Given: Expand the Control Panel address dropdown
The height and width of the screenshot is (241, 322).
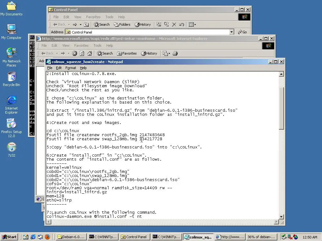Looking at the screenshot, I should (232, 32).
